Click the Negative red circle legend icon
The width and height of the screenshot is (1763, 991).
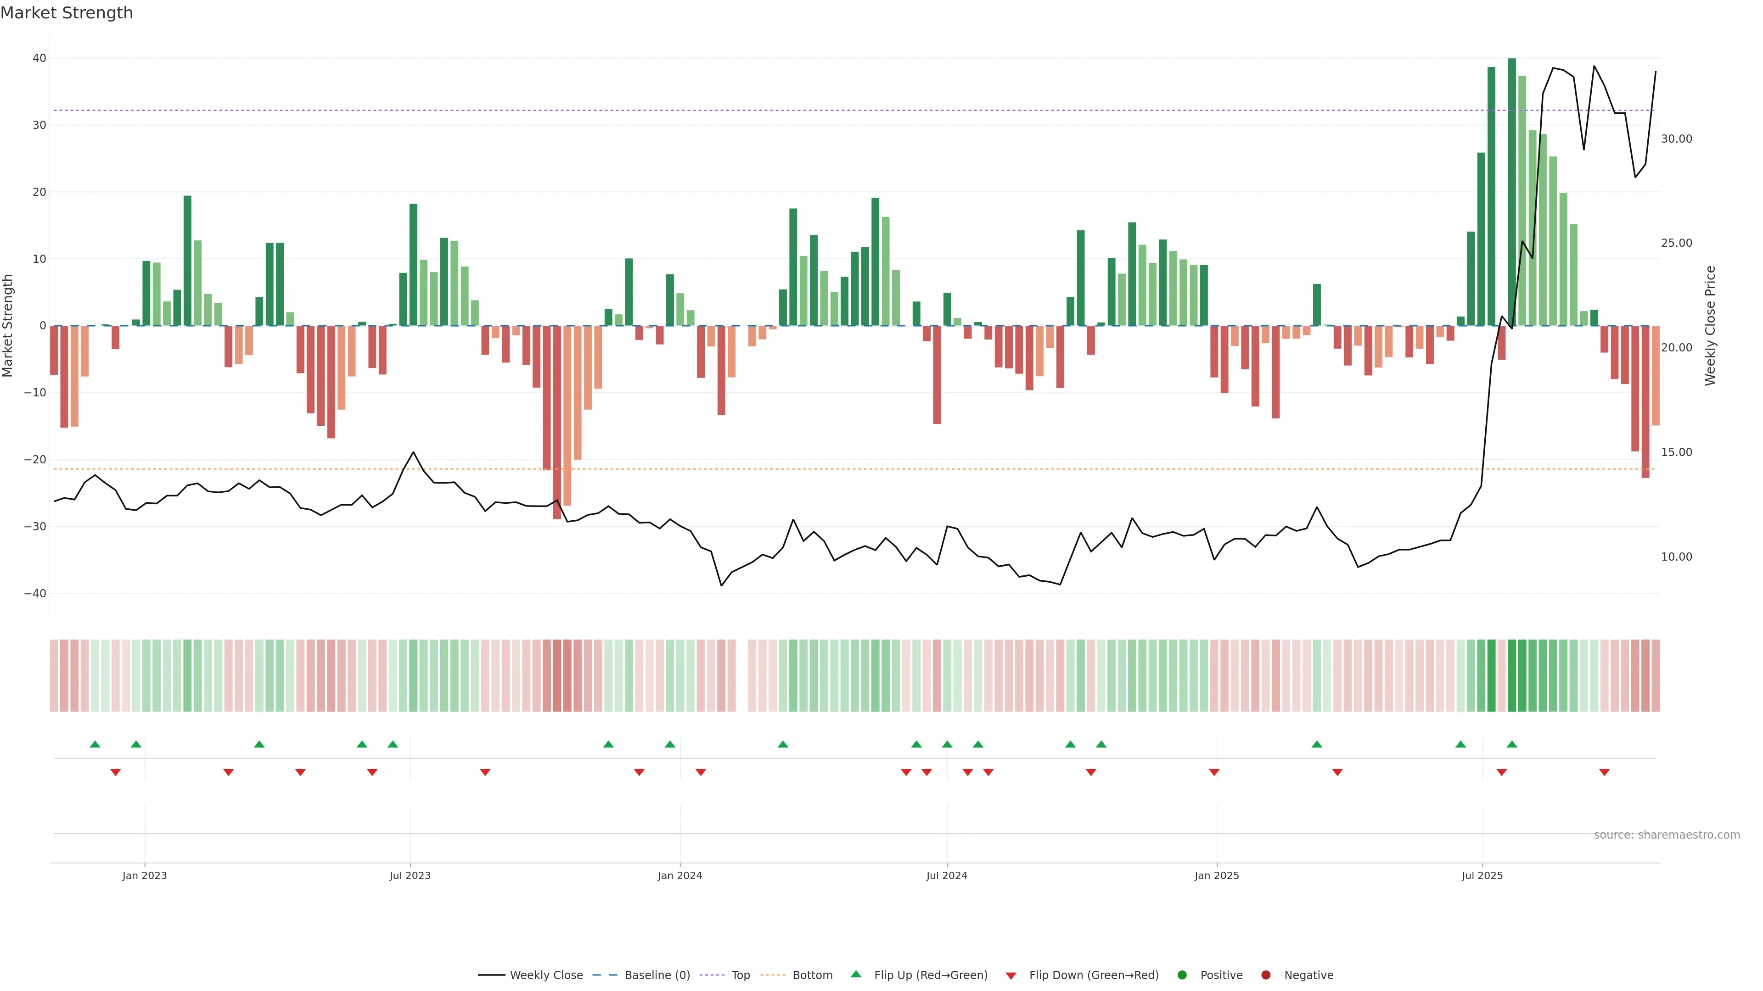click(x=1265, y=975)
